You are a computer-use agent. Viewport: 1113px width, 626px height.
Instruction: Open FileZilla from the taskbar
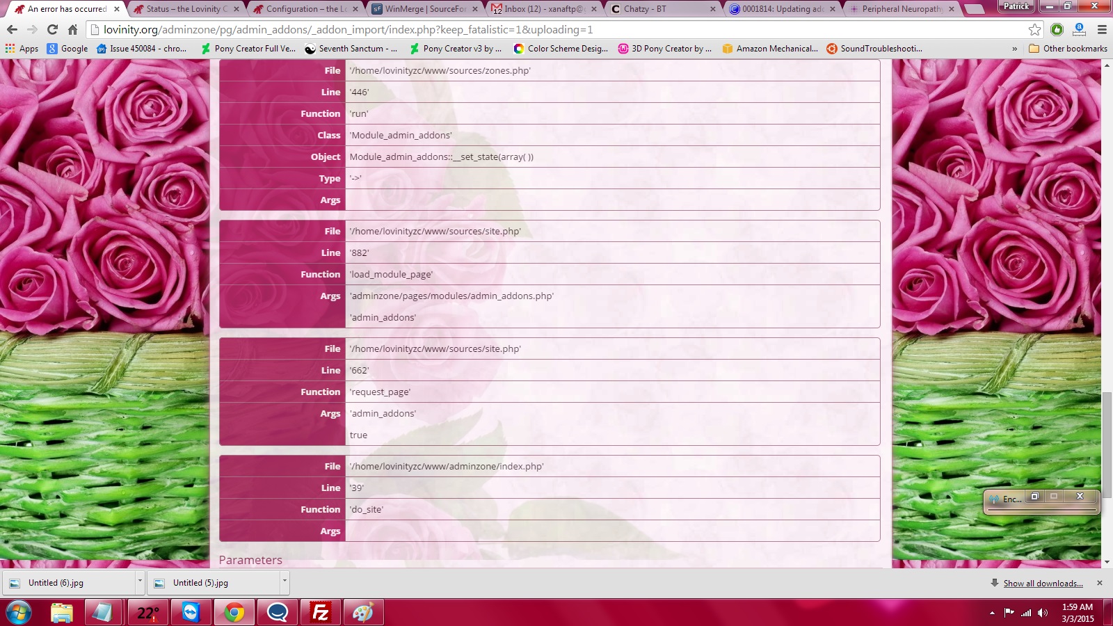coord(321,613)
